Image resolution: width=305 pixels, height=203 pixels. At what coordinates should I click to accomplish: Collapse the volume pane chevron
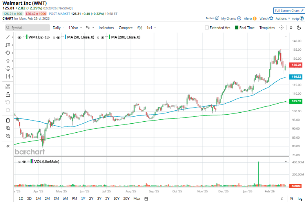[286, 161]
